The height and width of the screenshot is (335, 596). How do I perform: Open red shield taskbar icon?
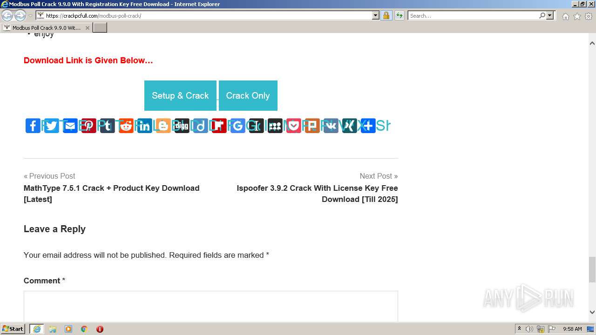coord(100,329)
